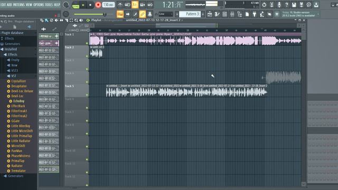The height and width of the screenshot is (190, 338).
Task: Select the Draw pencil tool in Playlist
Action: [42, 20]
